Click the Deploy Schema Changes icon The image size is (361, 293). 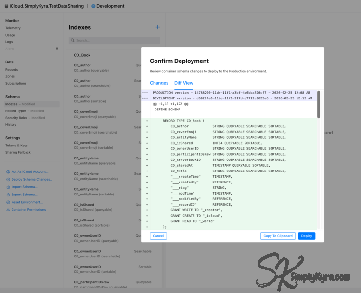click(x=8, y=179)
